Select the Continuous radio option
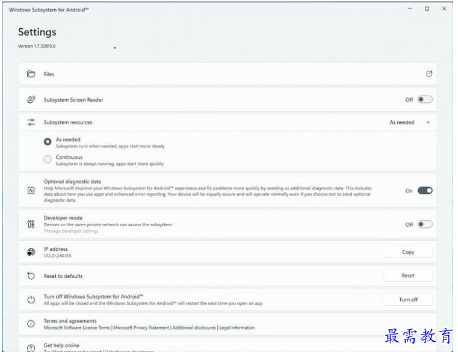This screenshot has width=458, height=355. (48, 159)
